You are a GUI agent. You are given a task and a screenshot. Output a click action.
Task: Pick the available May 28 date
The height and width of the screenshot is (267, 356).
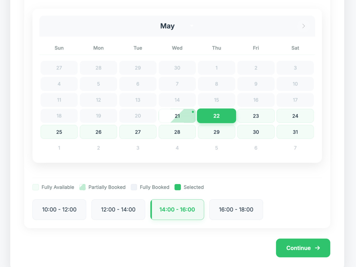pos(177,132)
